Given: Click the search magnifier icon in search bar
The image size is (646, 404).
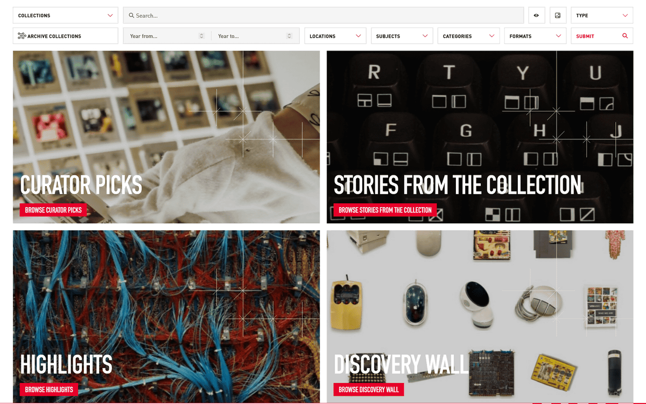Looking at the screenshot, I should click(131, 16).
